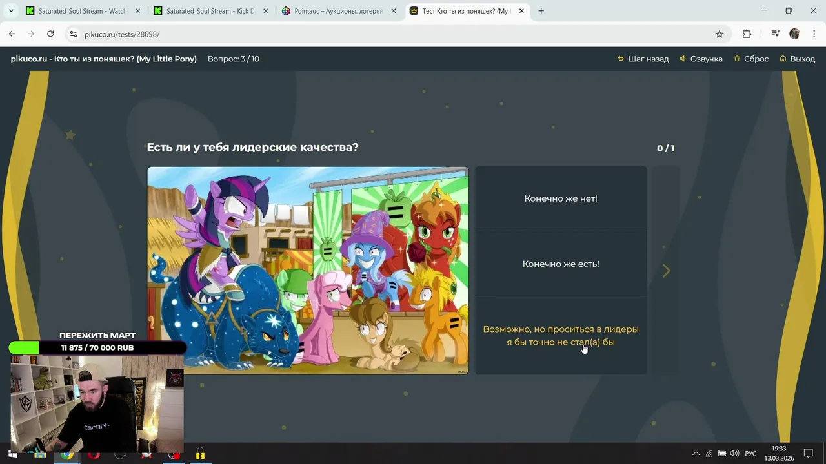The height and width of the screenshot is (464, 826).
Task: Choose answer 'Конечно же есть!'
Action: pyautogui.click(x=561, y=264)
